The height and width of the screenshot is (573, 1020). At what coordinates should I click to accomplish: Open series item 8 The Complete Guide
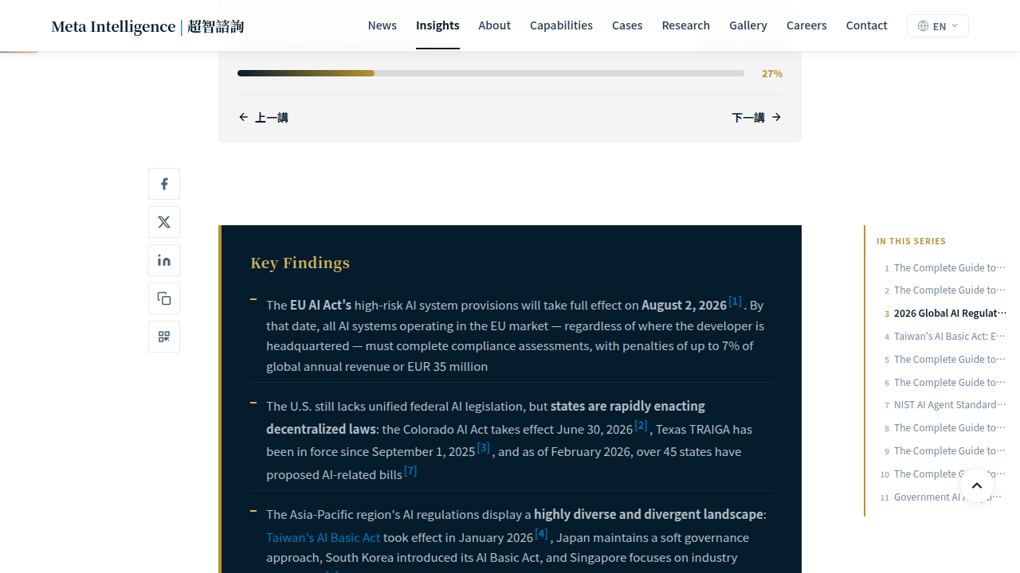943,428
